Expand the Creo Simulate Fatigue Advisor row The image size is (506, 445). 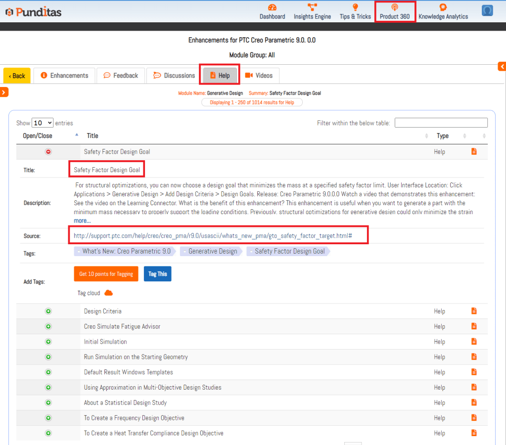click(48, 326)
